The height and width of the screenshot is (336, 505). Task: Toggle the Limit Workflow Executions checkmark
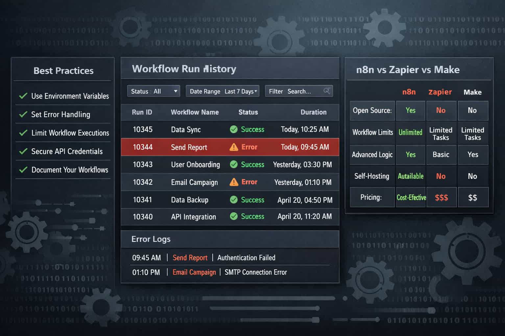[23, 133]
